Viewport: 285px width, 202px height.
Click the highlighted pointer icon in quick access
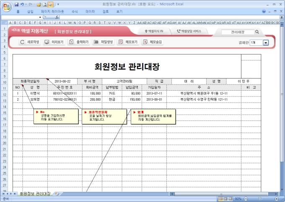51,5
